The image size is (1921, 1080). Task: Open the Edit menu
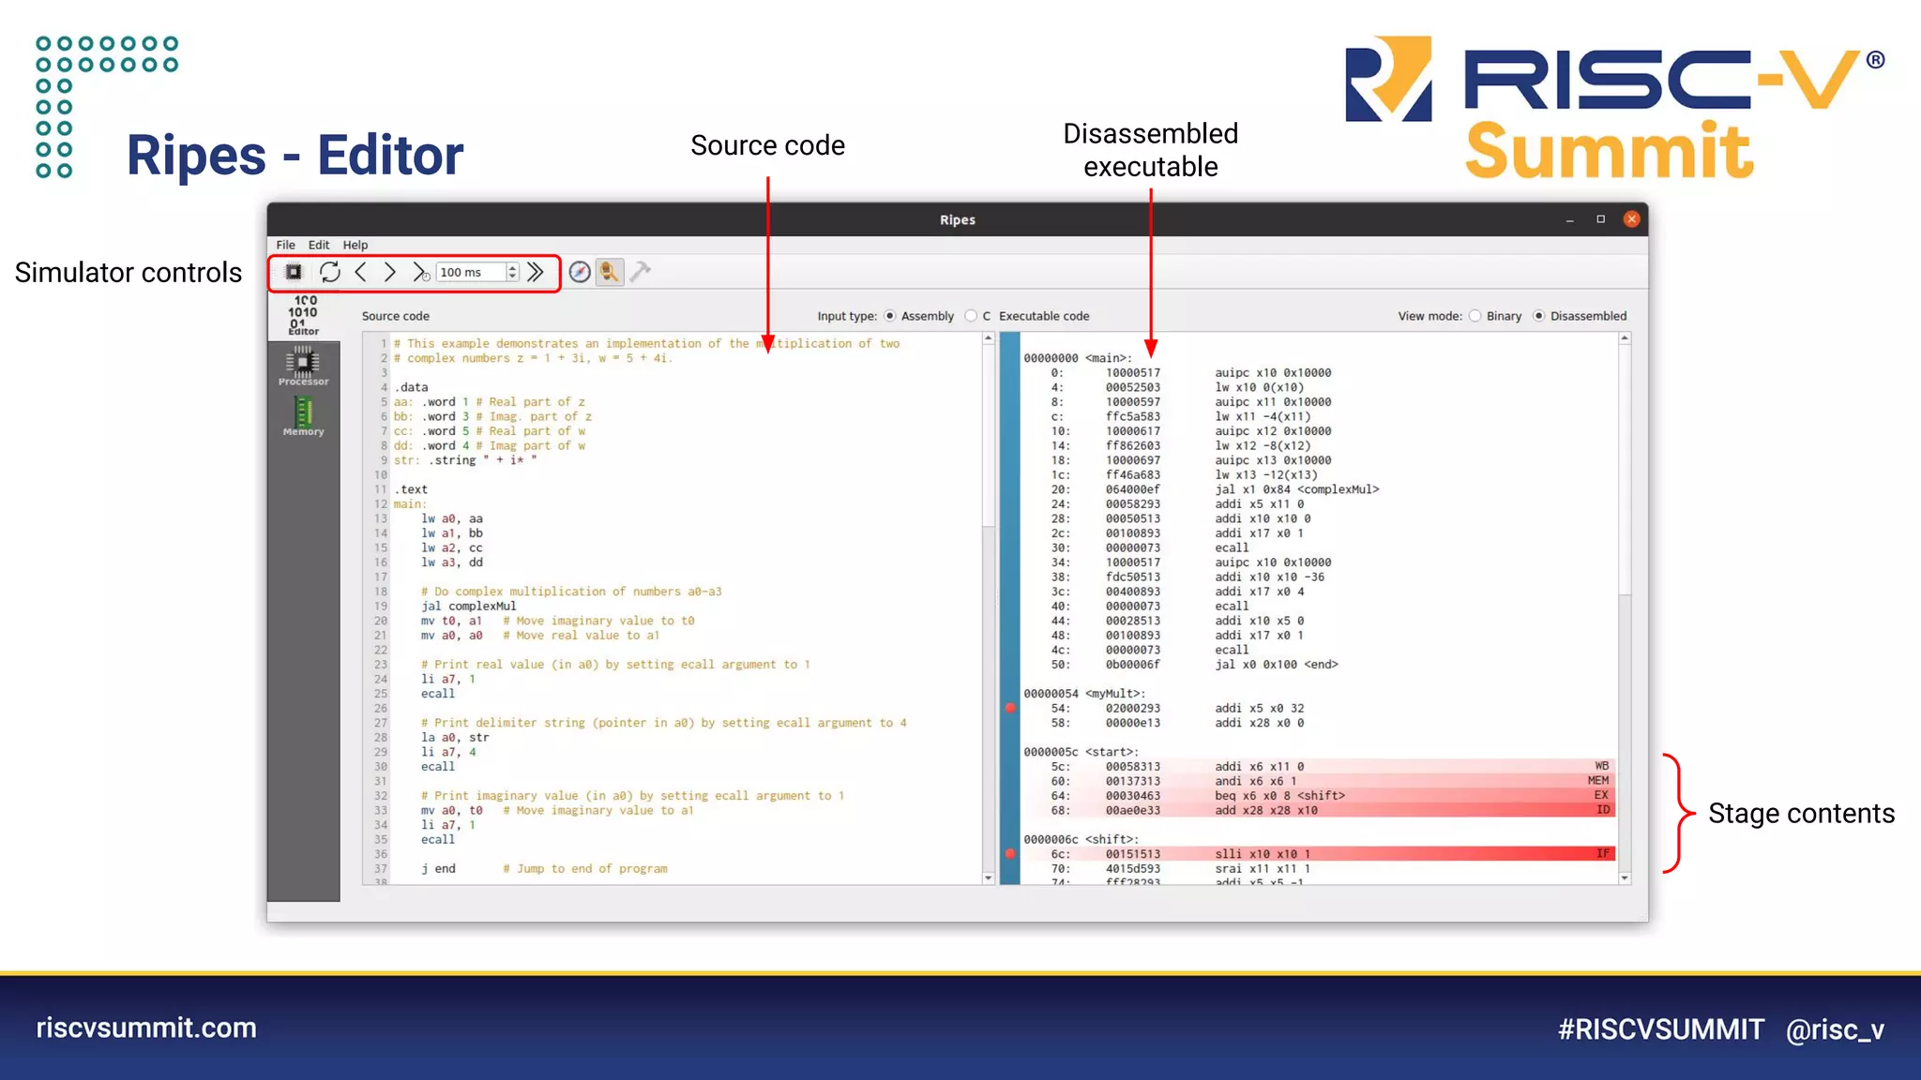[x=319, y=245]
